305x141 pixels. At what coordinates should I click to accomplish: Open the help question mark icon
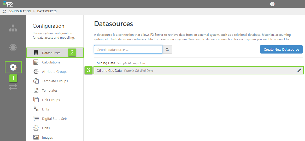coord(272,4)
